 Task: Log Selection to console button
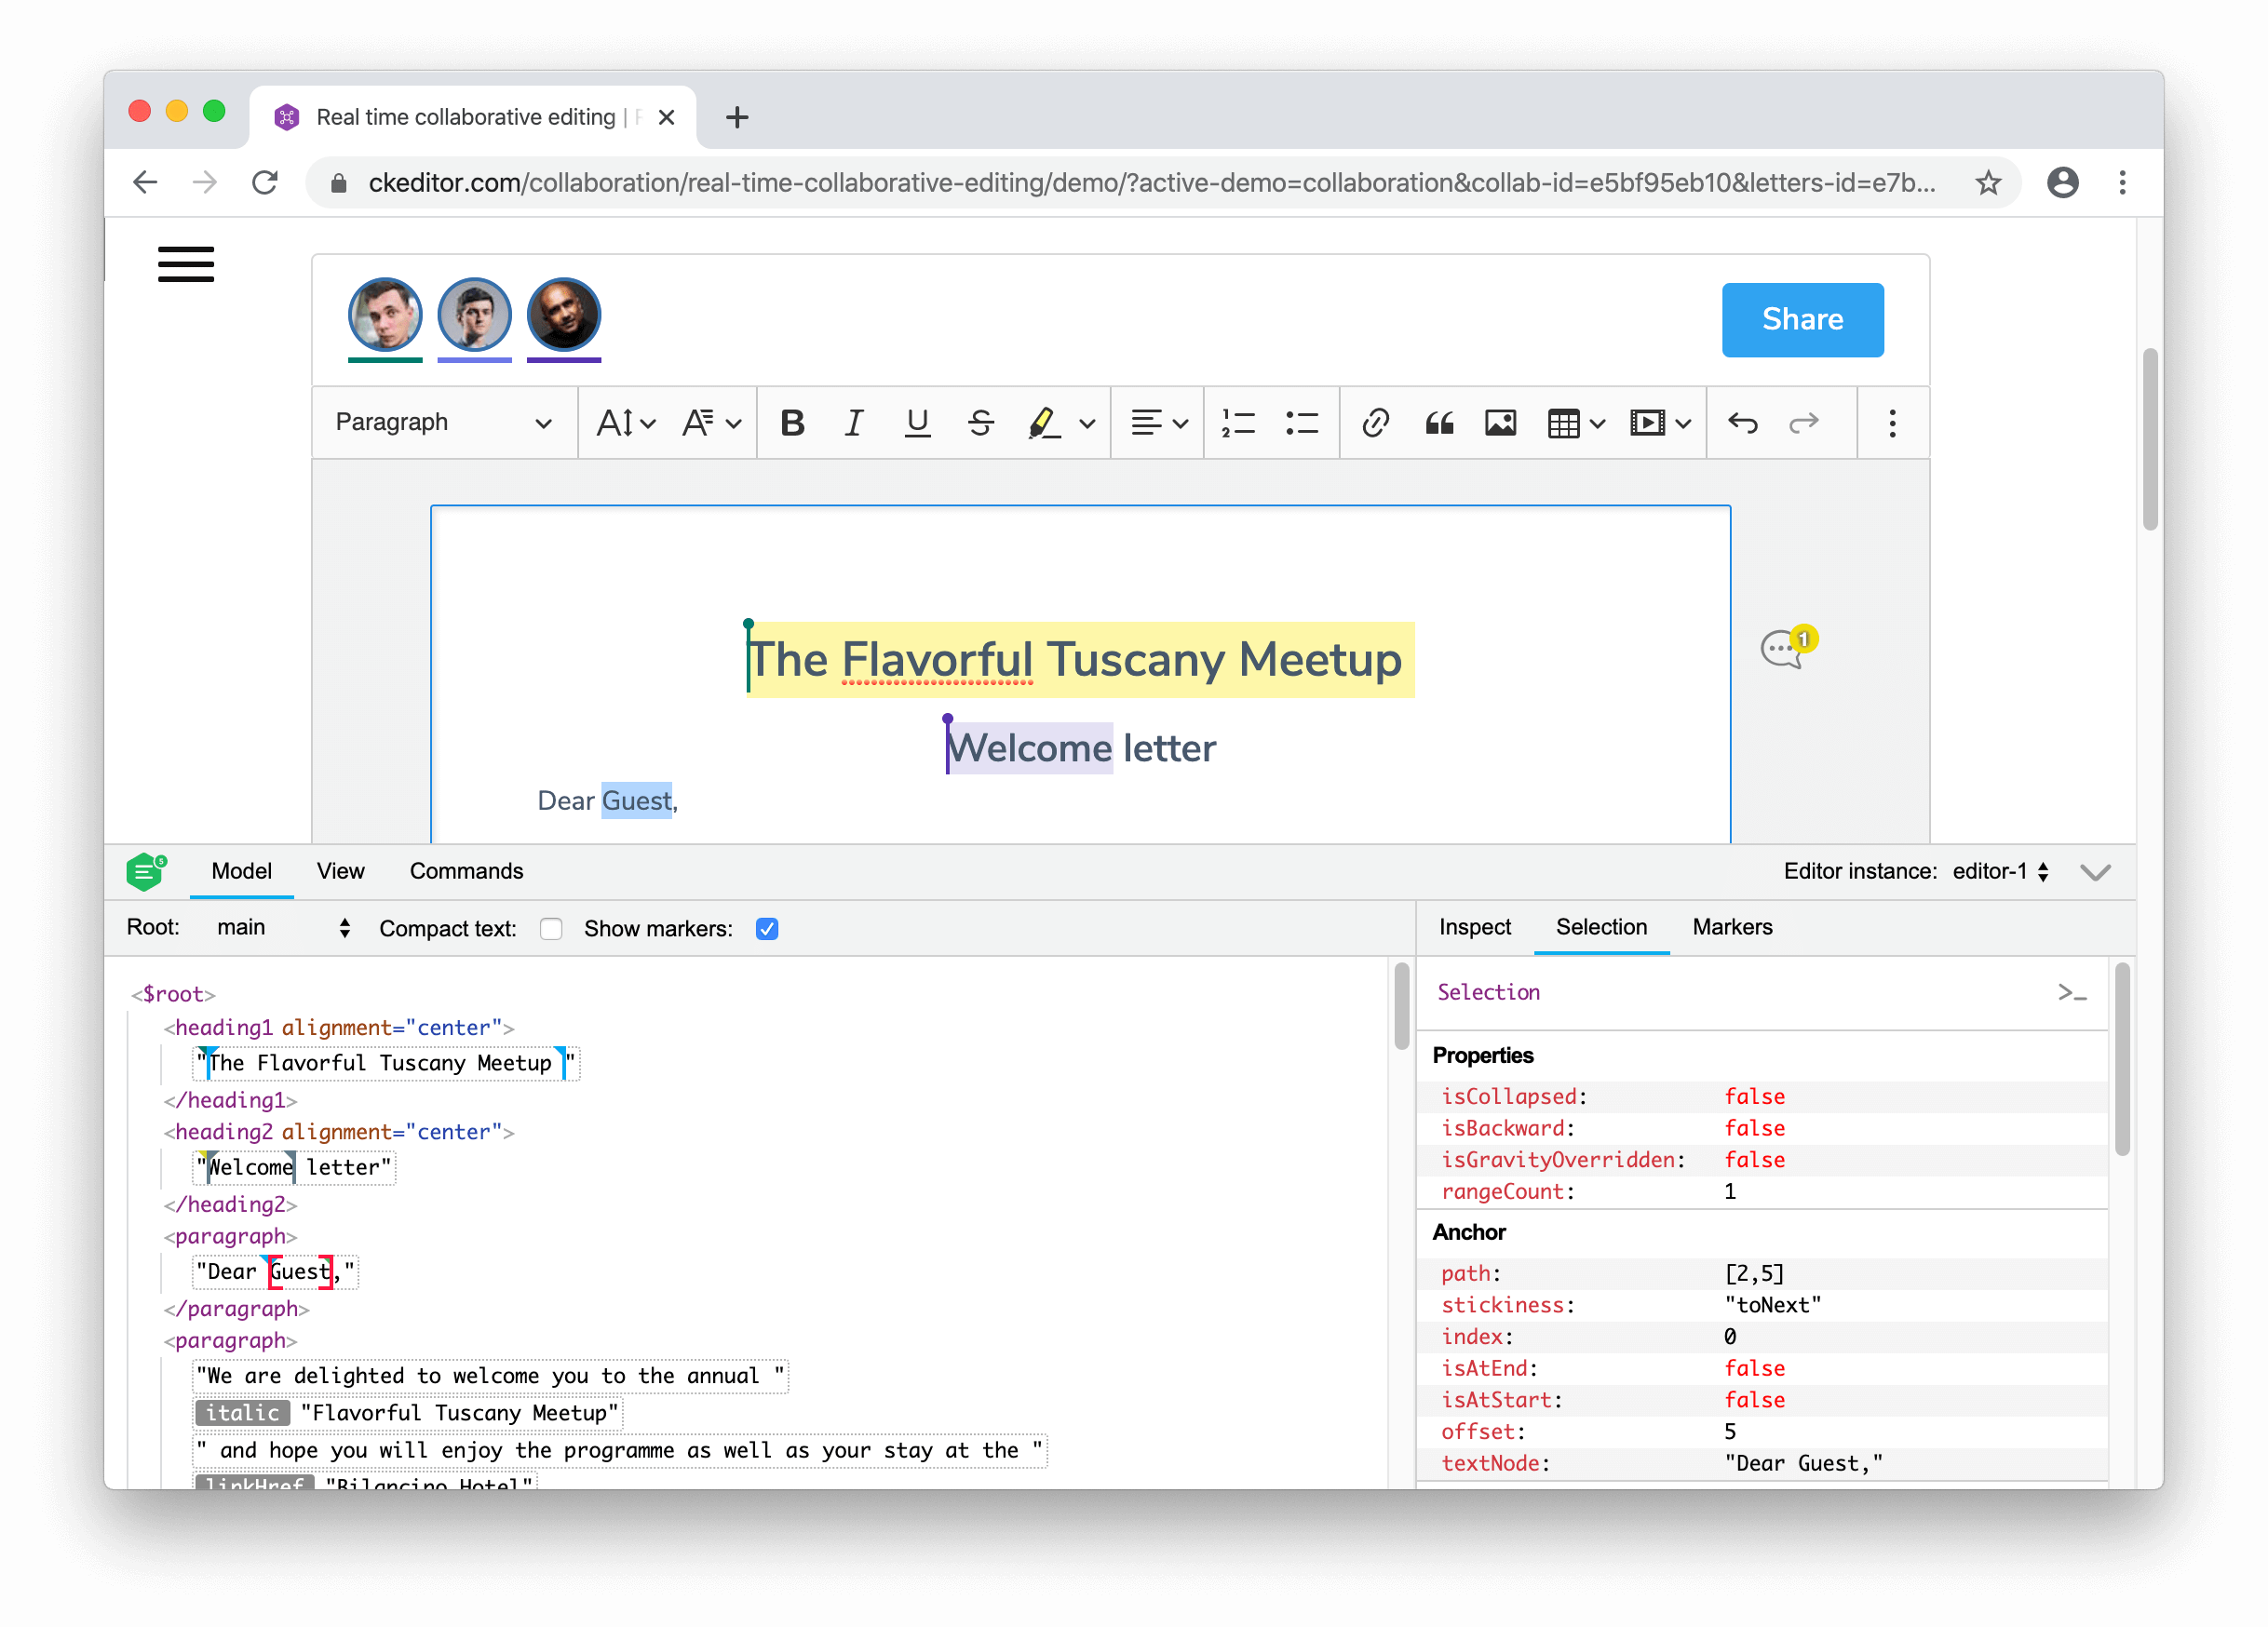(2072, 992)
